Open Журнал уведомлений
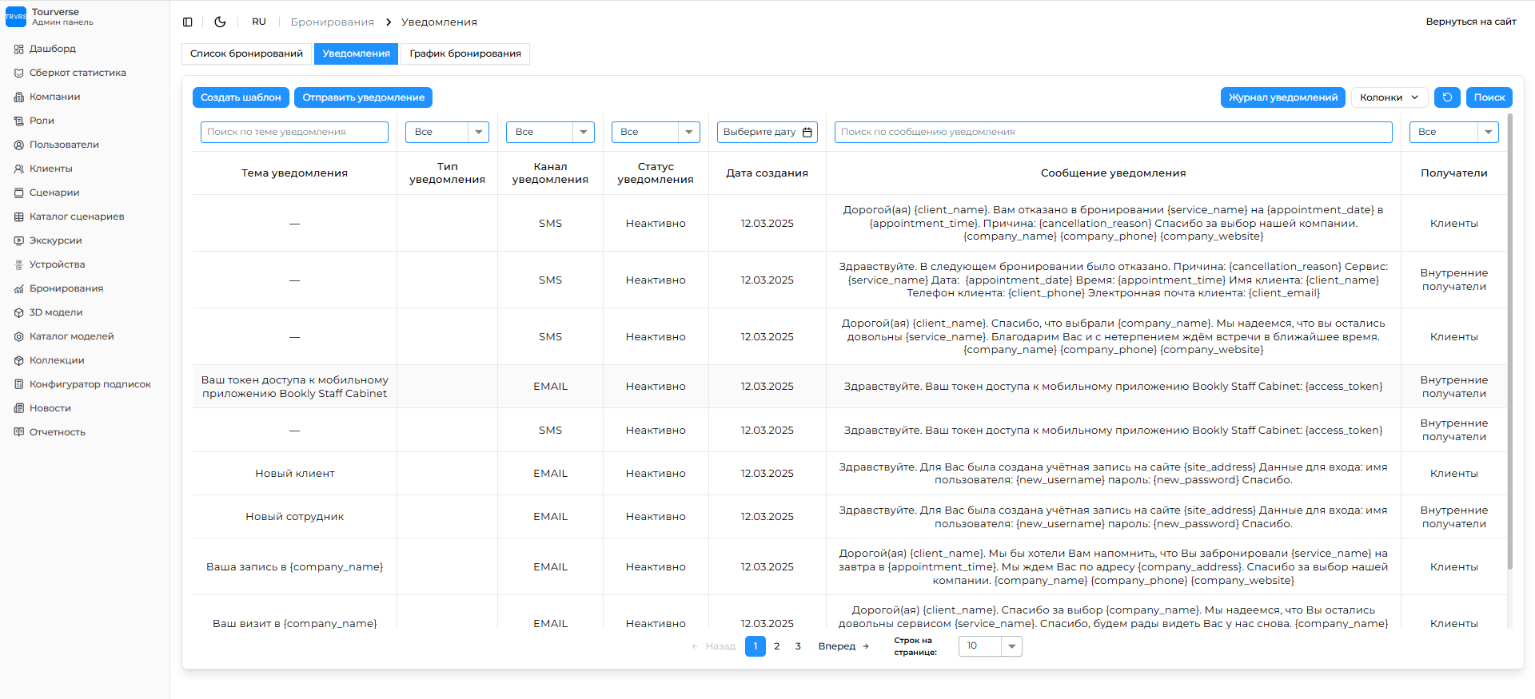Screen dimensions: 1535x699 pyautogui.click(x=1282, y=97)
